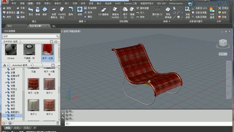Select the Project to UCS tool
234x132 pixels.
[200, 8]
